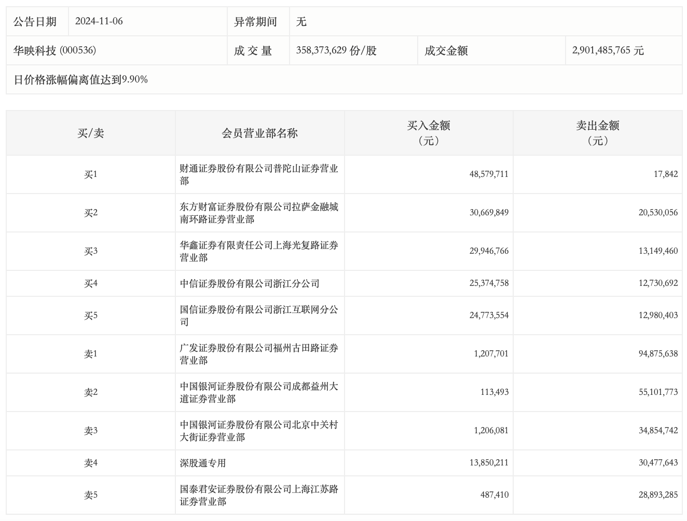Open 财通证券普陀山证券营业部 broker entry
Screen dimensions: 687x521
tap(259, 174)
